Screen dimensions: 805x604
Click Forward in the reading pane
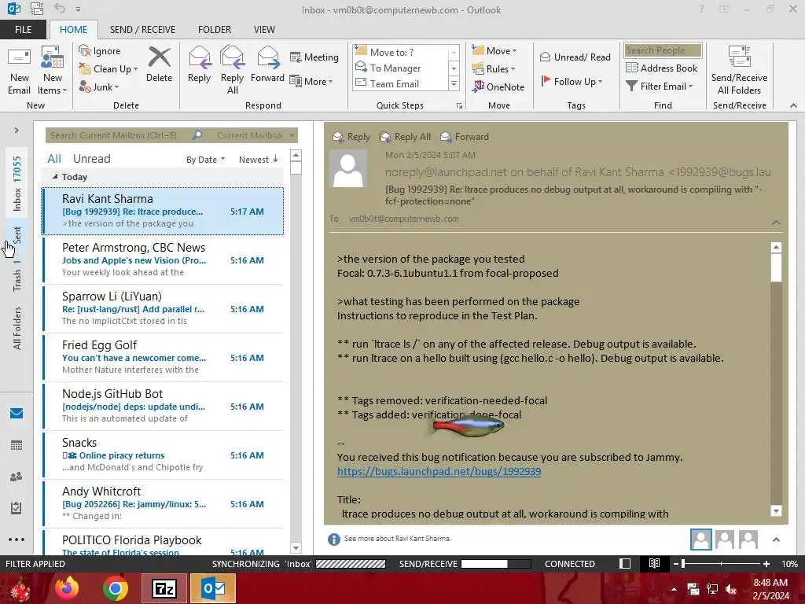coord(465,137)
